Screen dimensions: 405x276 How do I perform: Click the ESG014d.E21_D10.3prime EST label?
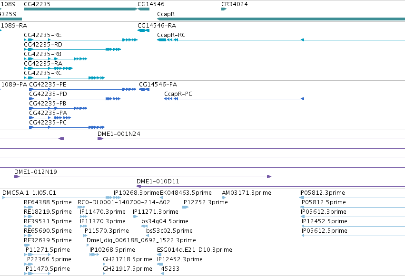click(195, 250)
